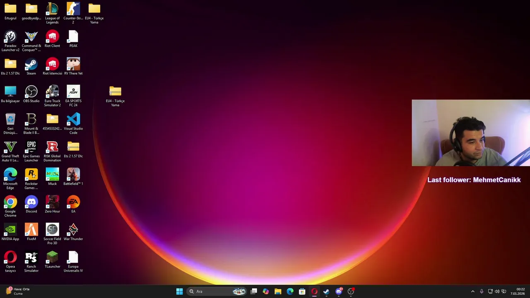Image resolution: width=530 pixels, height=298 pixels.
Task: Open the NVIDIA App shortcut
Action: point(10,232)
